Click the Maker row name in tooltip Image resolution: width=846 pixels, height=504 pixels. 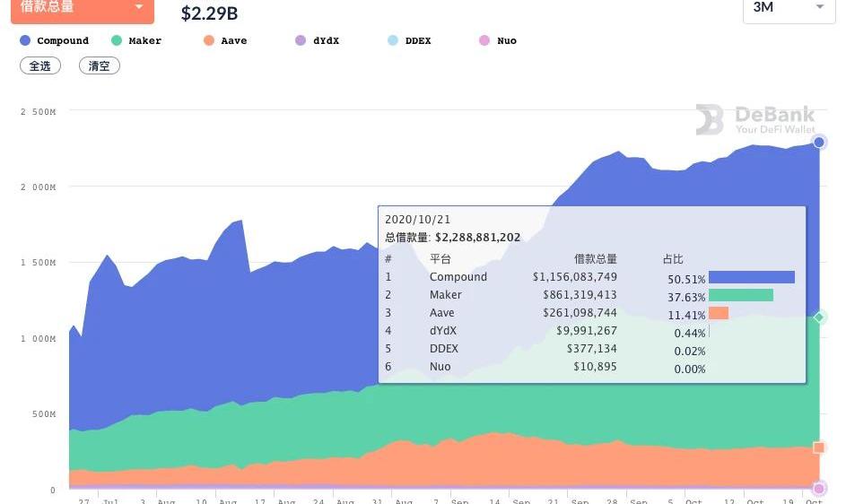[446, 295]
